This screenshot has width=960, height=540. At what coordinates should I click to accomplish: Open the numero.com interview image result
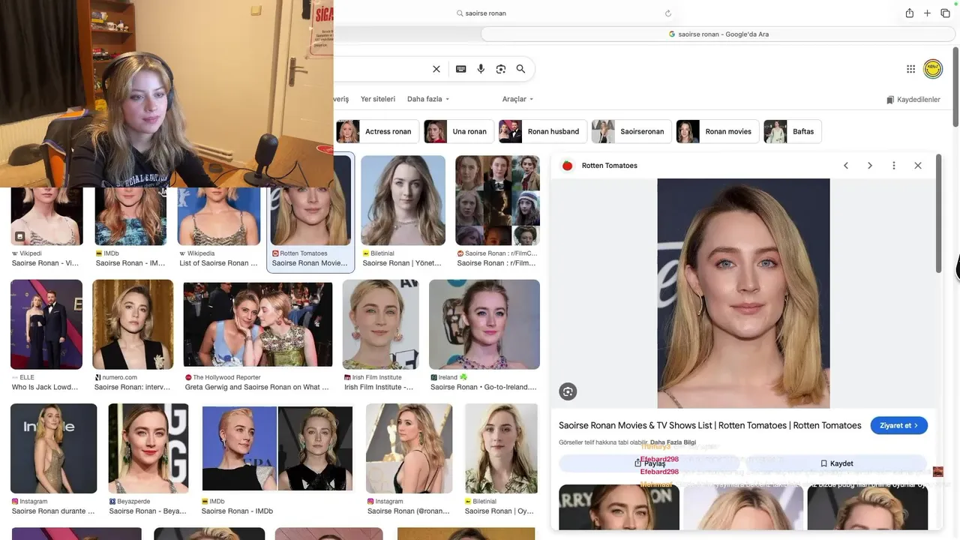tap(133, 324)
